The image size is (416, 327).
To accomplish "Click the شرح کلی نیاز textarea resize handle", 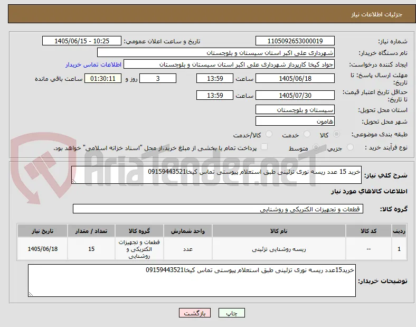I will [x=74, y=181].
